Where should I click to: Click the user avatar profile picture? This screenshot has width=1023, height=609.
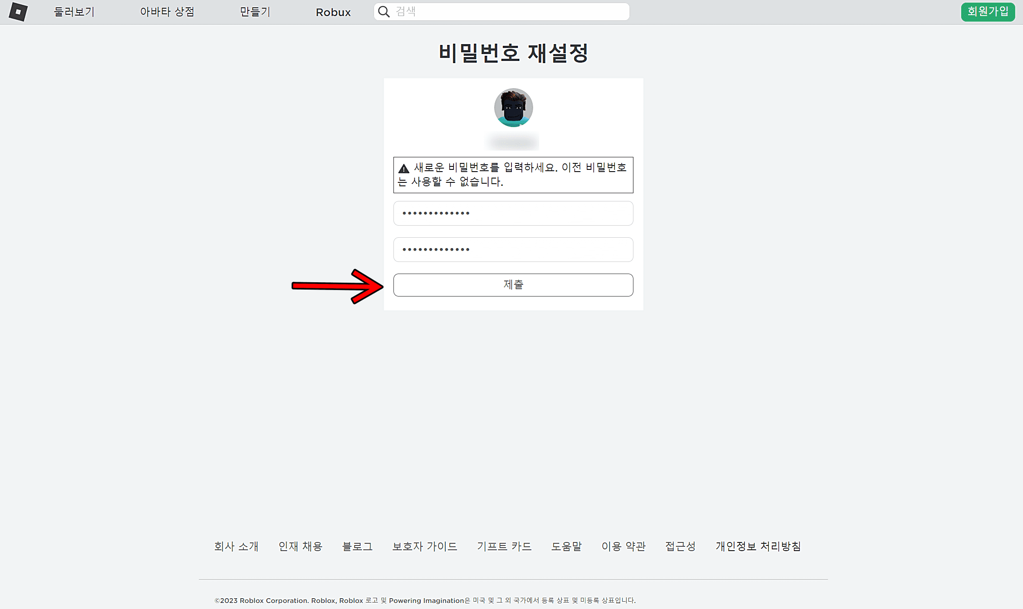point(513,108)
